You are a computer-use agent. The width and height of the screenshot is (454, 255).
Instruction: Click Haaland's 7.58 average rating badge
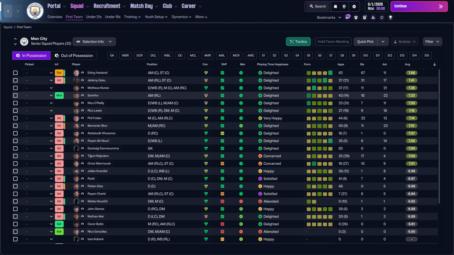[411, 73]
